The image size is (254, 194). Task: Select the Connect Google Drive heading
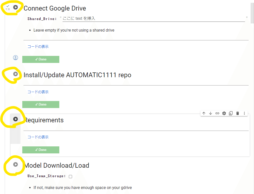(55, 8)
